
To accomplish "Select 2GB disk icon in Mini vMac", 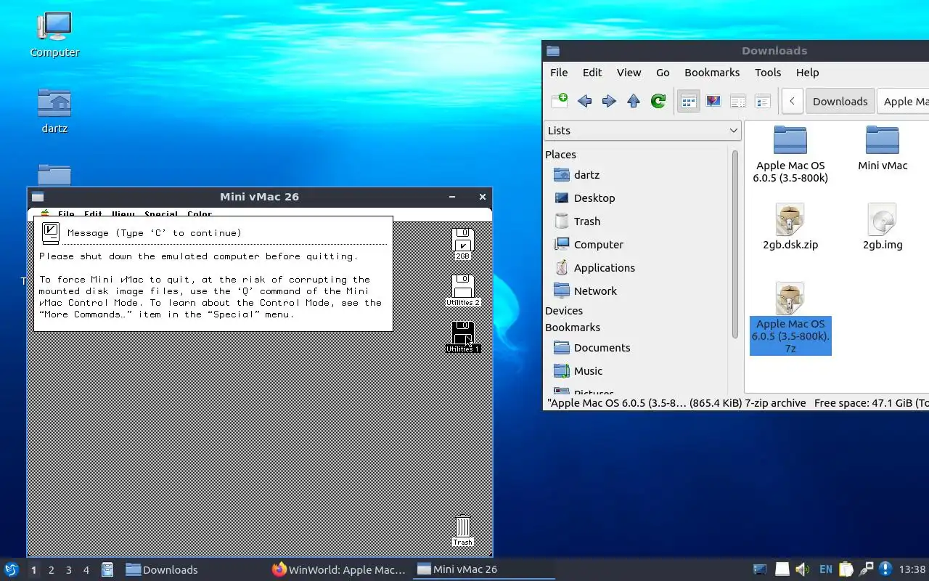I will tap(463, 243).
